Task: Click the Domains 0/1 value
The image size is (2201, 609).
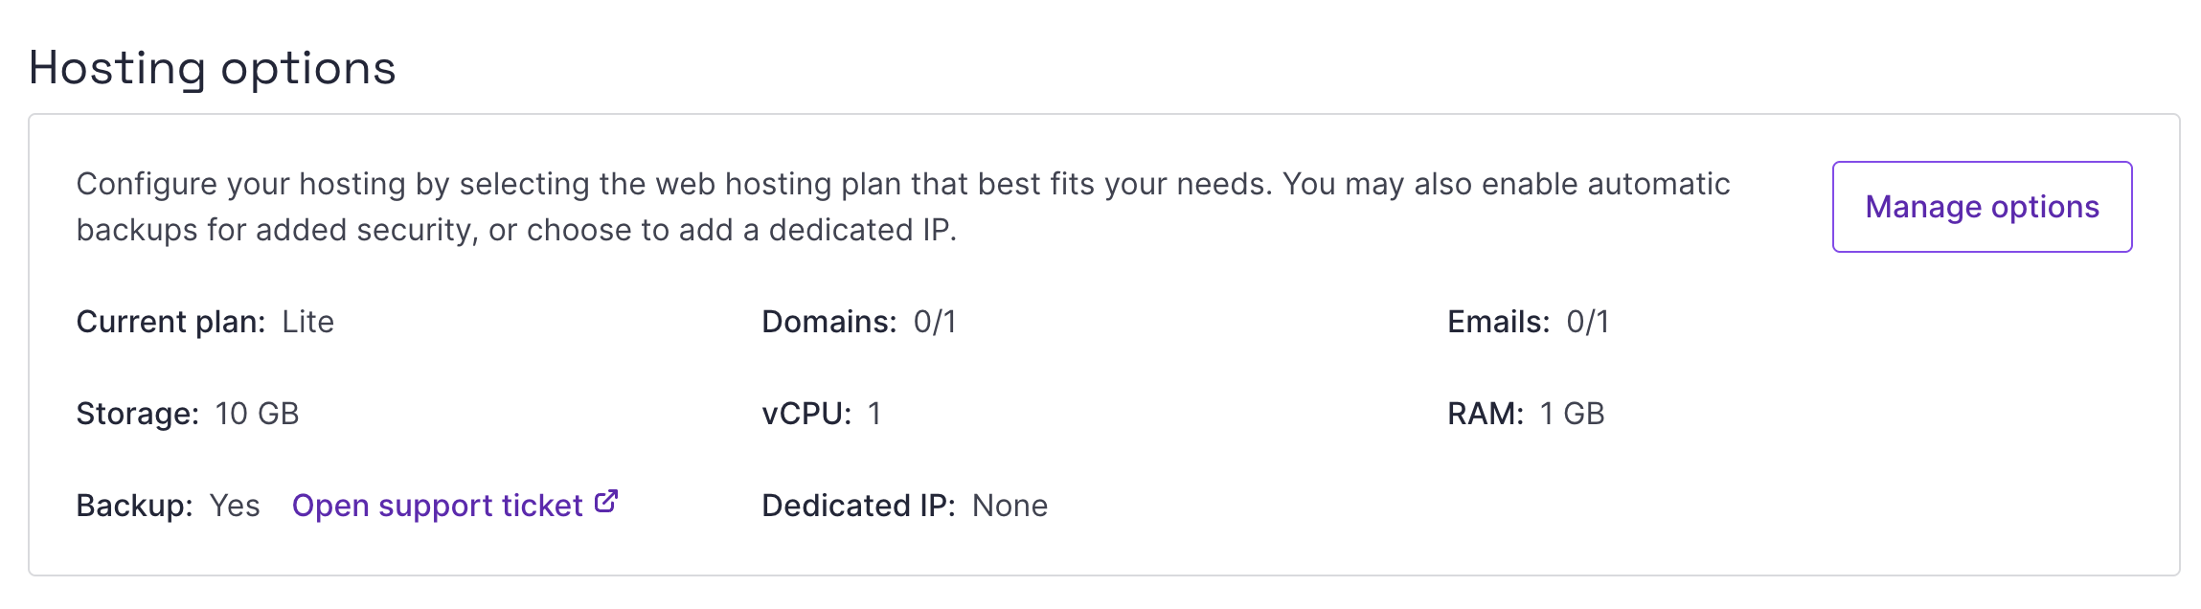Action: (x=936, y=322)
